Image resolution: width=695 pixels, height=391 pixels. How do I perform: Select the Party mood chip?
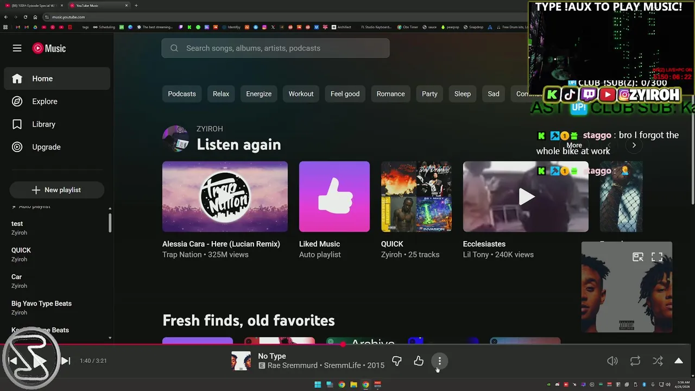coord(429,94)
